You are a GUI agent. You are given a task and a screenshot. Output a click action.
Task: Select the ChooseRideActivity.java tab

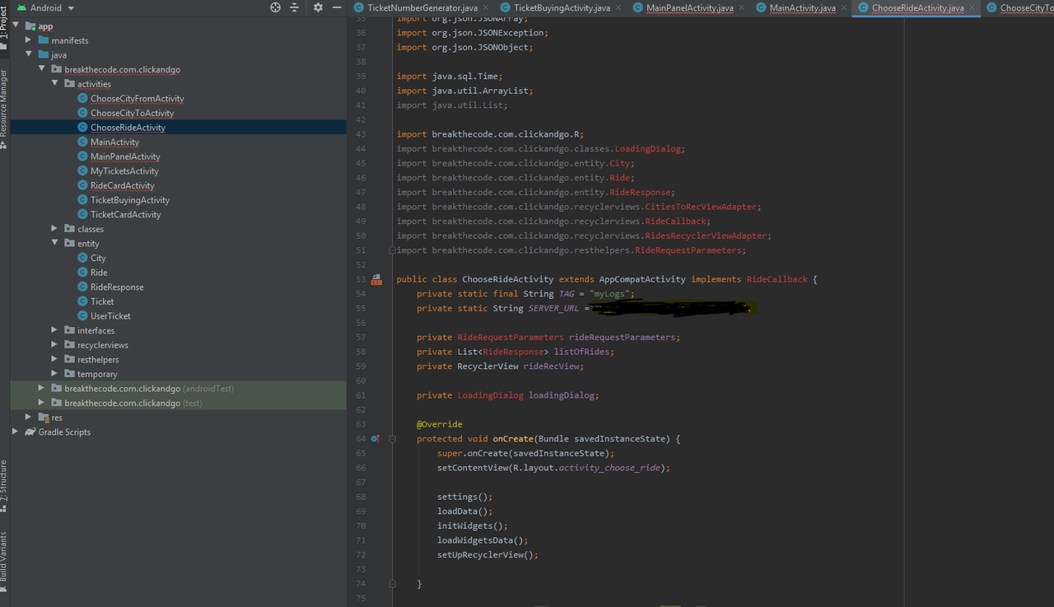tap(917, 7)
